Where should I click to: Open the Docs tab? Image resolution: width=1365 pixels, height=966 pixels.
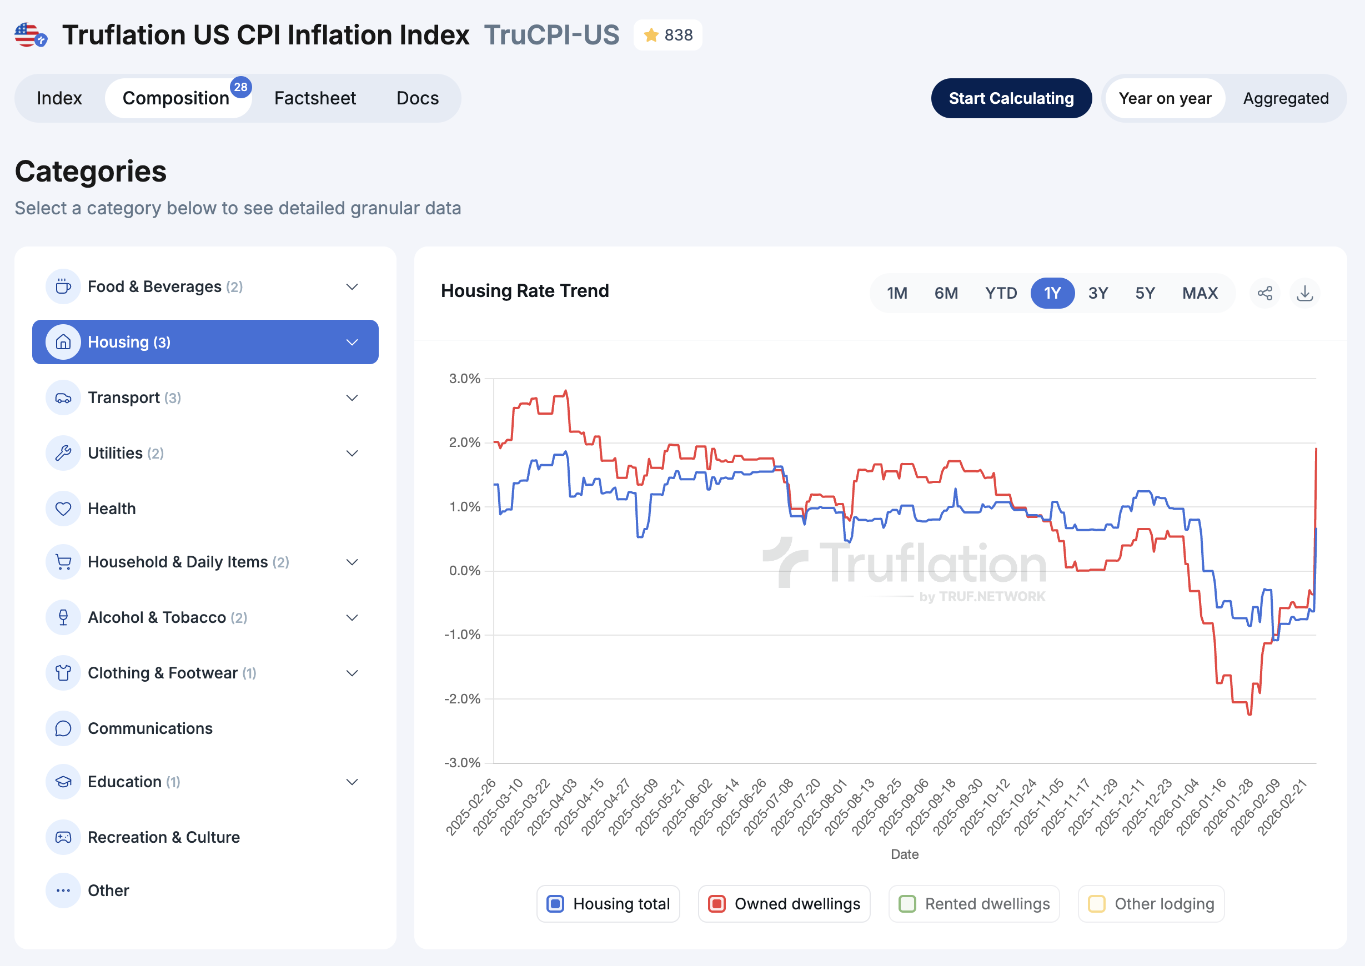click(417, 98)
